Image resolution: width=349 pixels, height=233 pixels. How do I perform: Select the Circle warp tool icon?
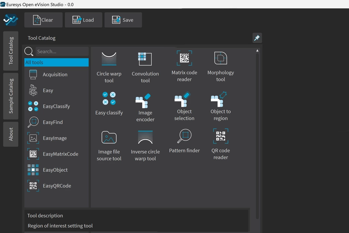point(109,59)
